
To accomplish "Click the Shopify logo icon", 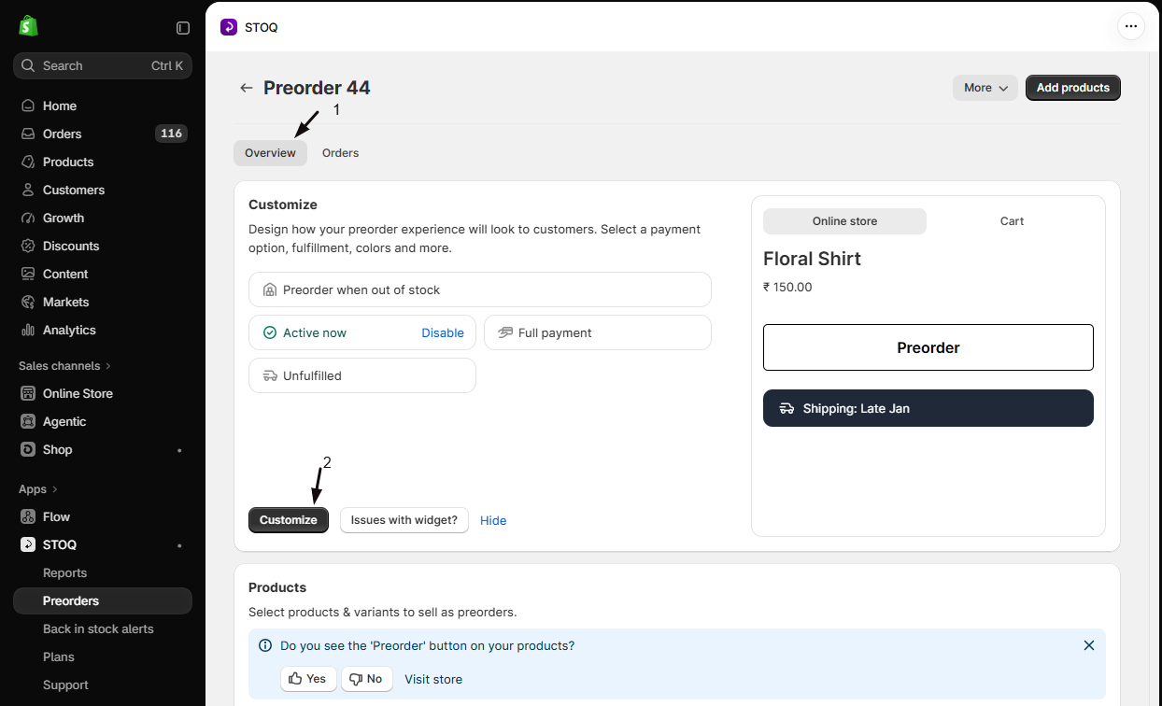I will pos(28,26).
